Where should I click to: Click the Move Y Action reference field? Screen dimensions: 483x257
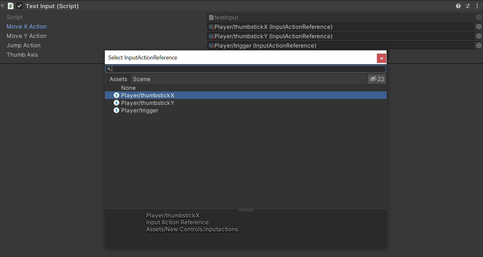point(341,36)
